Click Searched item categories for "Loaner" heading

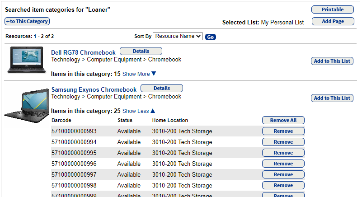point(57,9)
